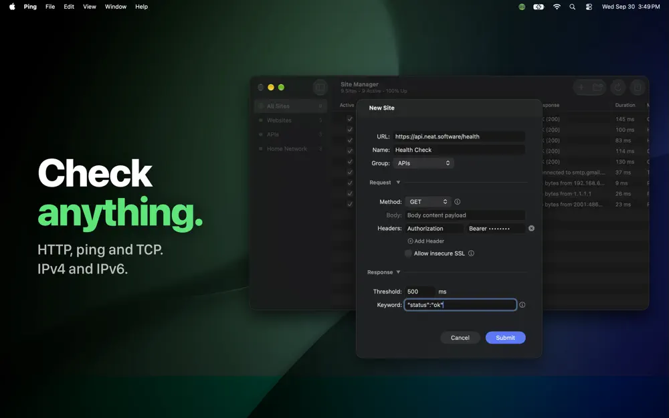The width and height of the screenshot is (669, 418).
Task: Click the info icon beside the Method dropdown
Action: 458,202
